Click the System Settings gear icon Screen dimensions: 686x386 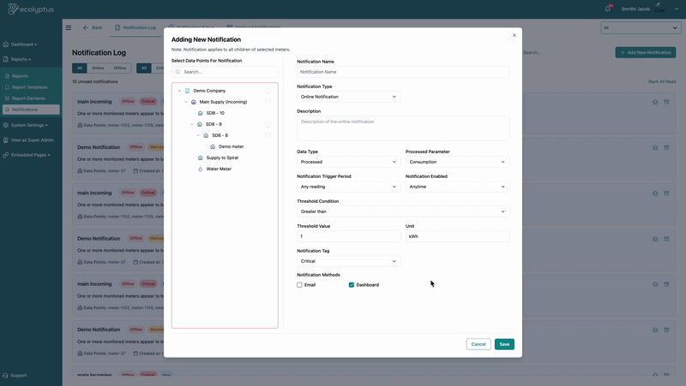click(6, 125)
